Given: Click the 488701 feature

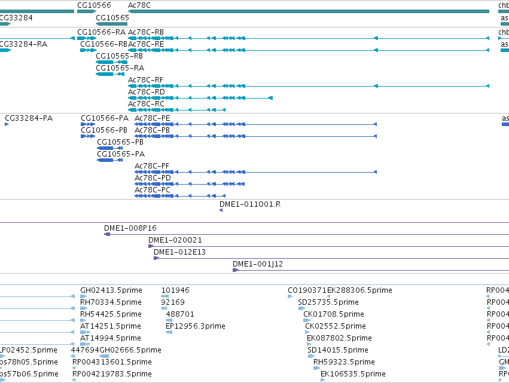Looking at the screenshot, I should (x=169, y=320).
